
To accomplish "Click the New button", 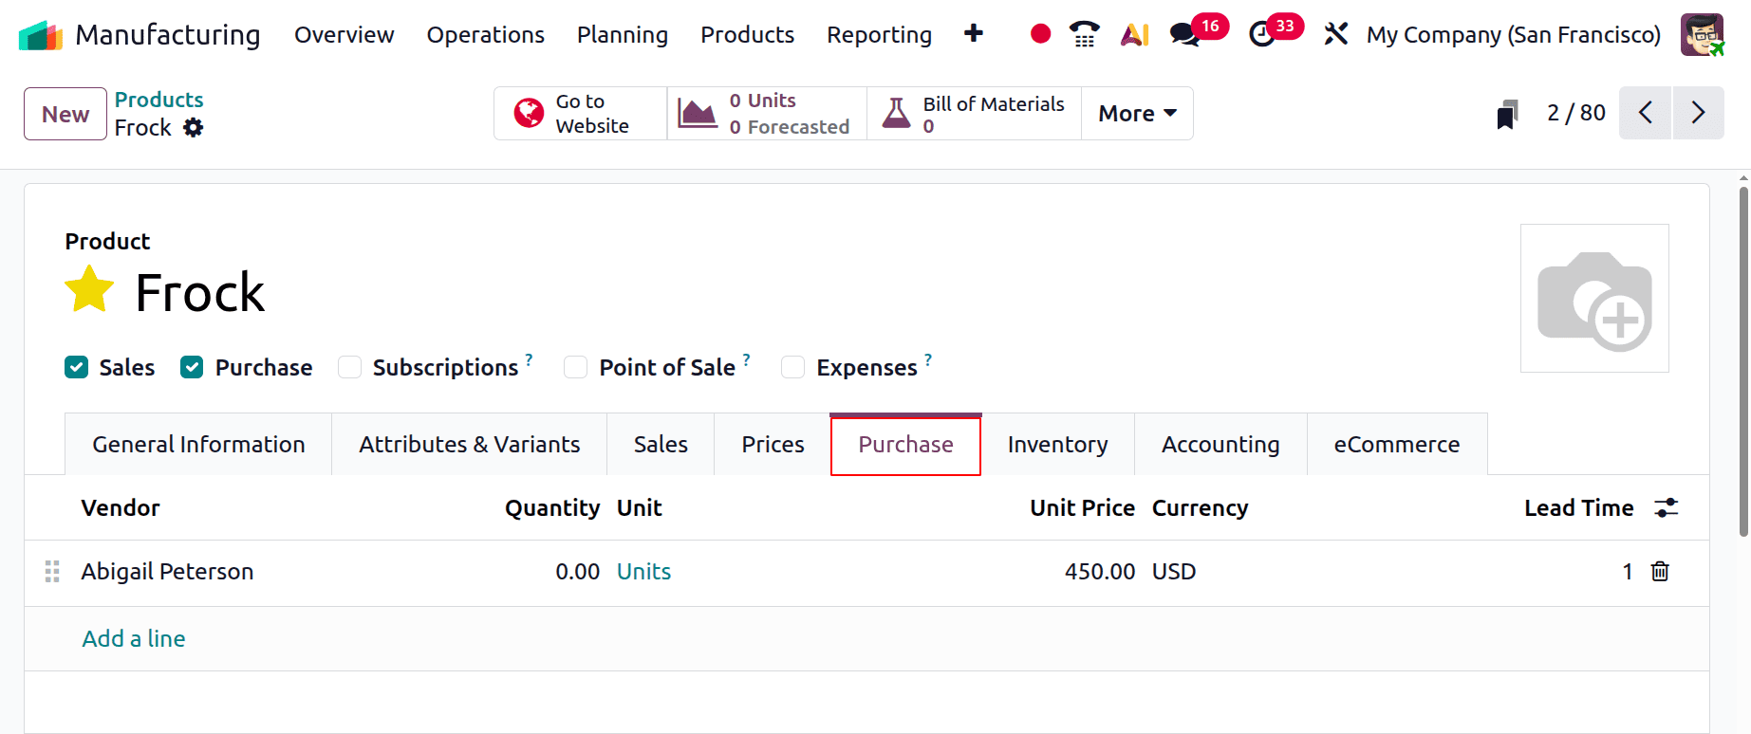I will (x=65, y=114).
